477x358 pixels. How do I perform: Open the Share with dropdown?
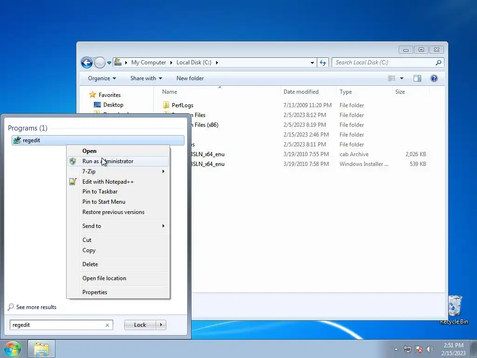coord(146,78)
